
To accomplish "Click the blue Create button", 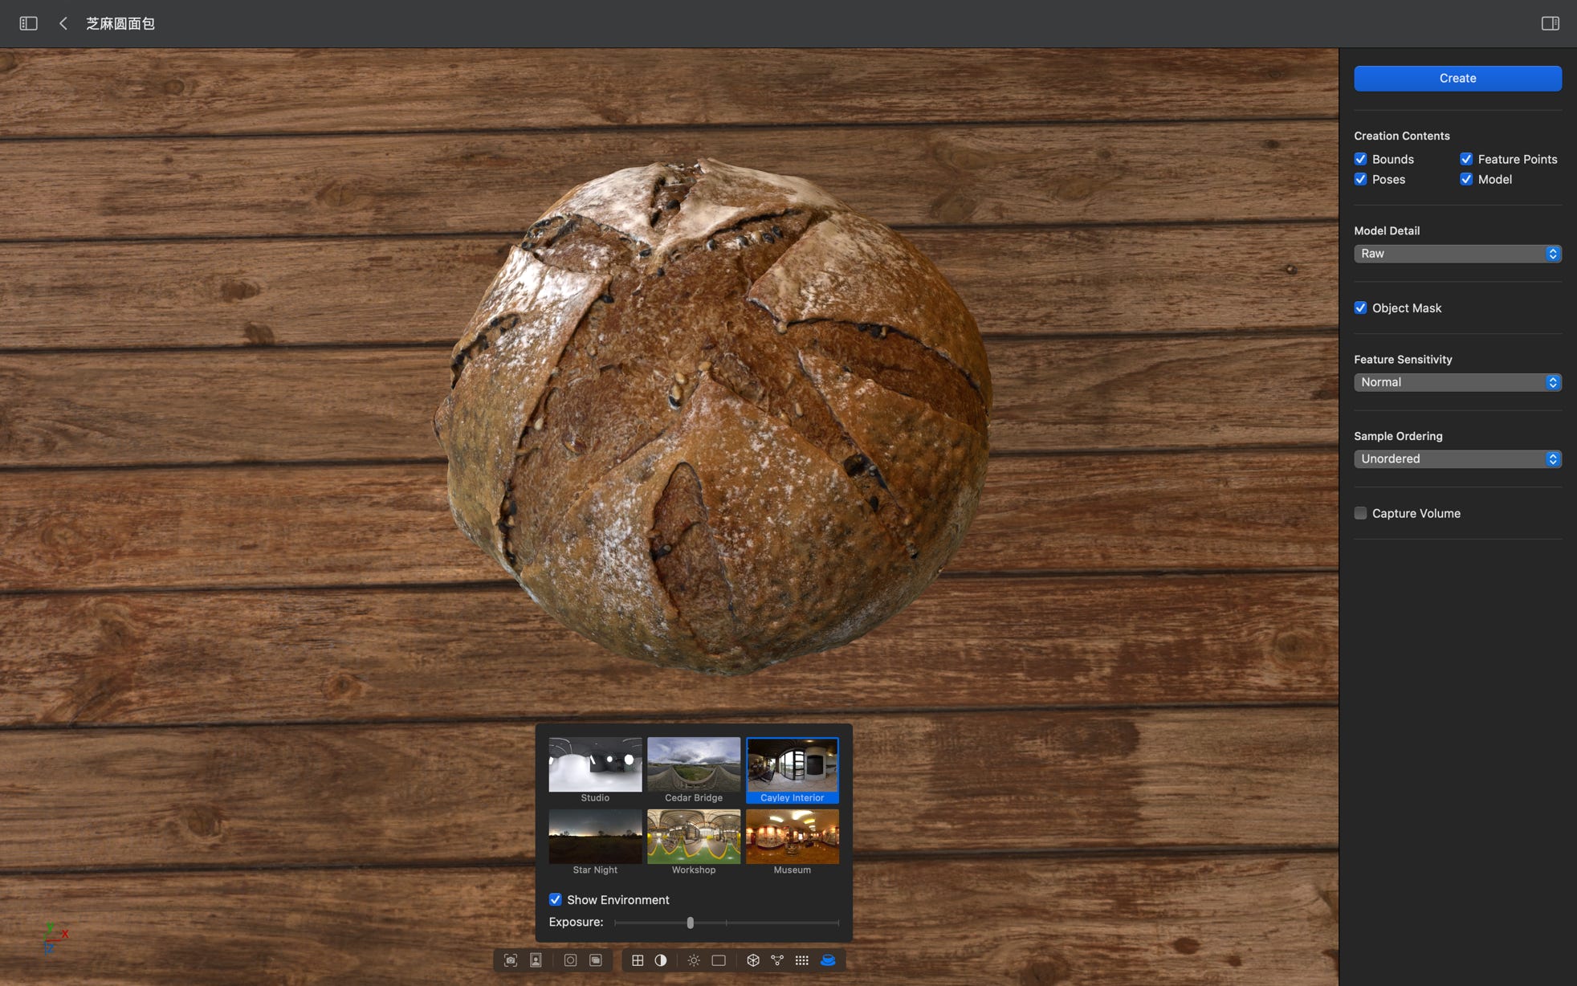I will (x=1457, y=78).
